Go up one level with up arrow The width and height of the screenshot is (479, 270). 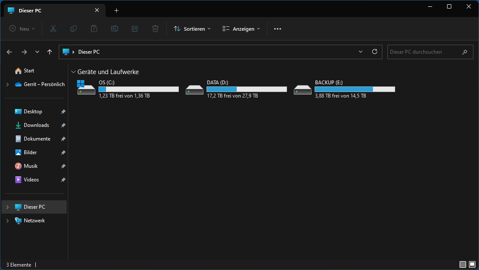tap(49, 52)
